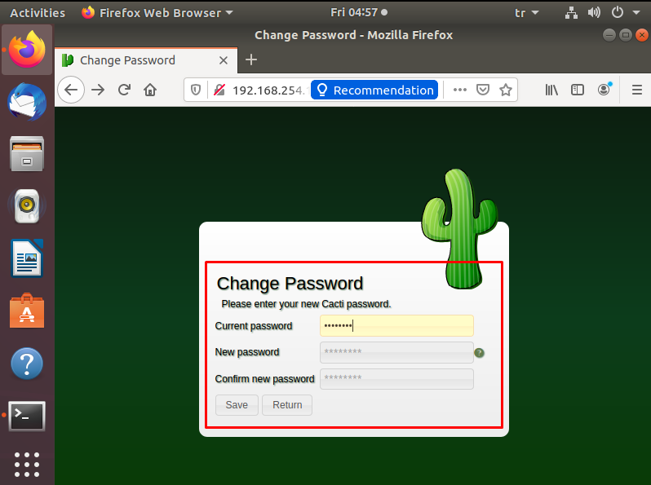This screenshot has height=485, width=651.
Task: Open the clock and calendar panel
Action: coord(359,12)
